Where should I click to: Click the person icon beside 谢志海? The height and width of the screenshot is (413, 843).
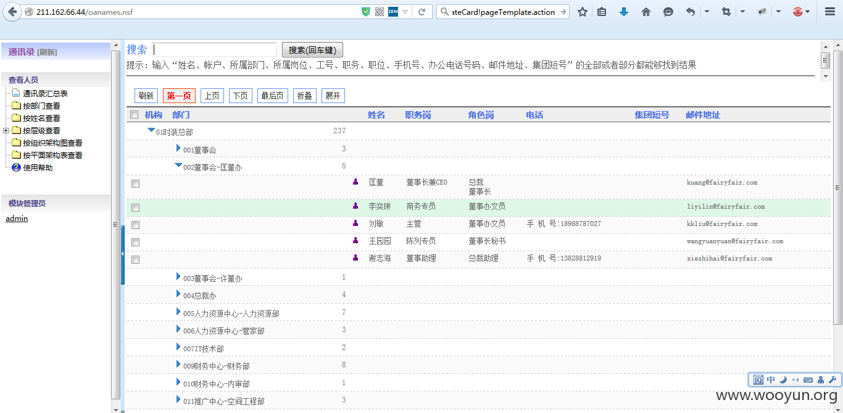(355, 257)
